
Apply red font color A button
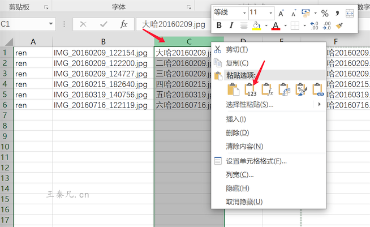click(276, 25)
